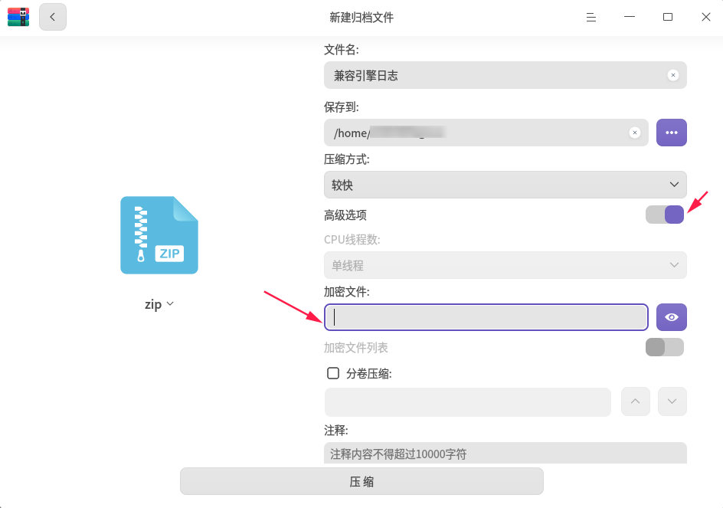Toggle the 高级选项 switch off
The height and width of the screenshot is (508, 723).
(x=665, y=215)
